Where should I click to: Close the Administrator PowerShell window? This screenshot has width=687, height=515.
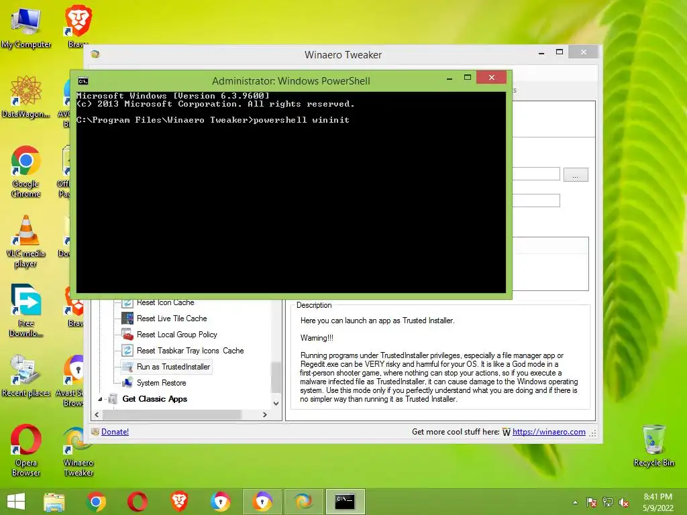[492, 78]
